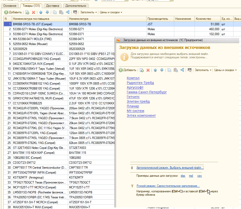The width and height of the screenshot is (241, 209).
Task: Click delete red X in main Товары toolbar
Action: 33,12
